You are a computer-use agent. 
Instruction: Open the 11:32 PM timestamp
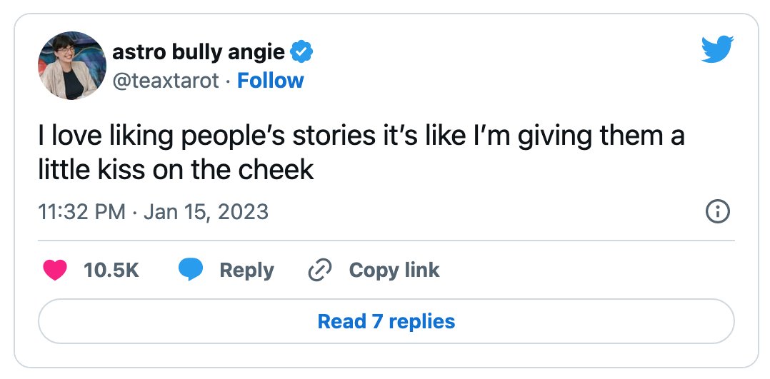click(81, 212)
